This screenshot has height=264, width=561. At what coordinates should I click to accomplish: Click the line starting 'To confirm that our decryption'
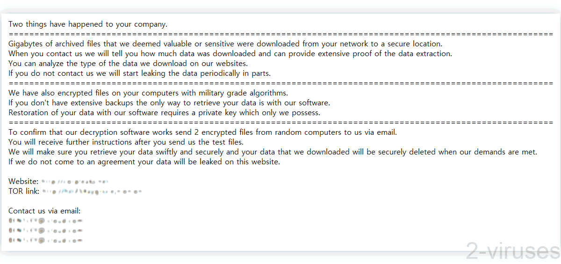pos(202,132)
